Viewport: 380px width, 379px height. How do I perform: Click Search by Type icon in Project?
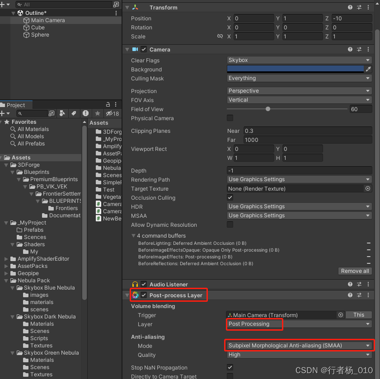(x=62, y=113)
